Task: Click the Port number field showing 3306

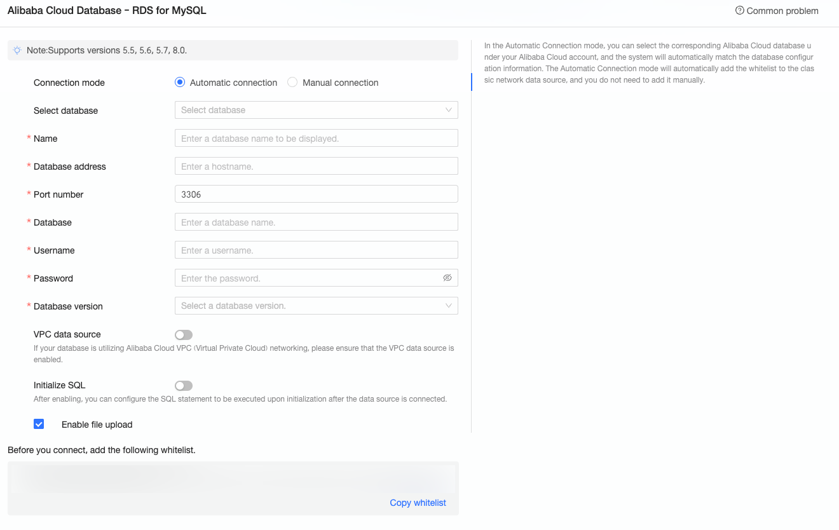Action: pos(316,194)
